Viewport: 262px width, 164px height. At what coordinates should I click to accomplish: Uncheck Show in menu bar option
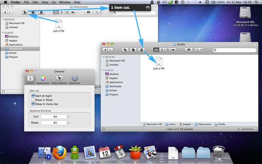click(x=33, y=104)
